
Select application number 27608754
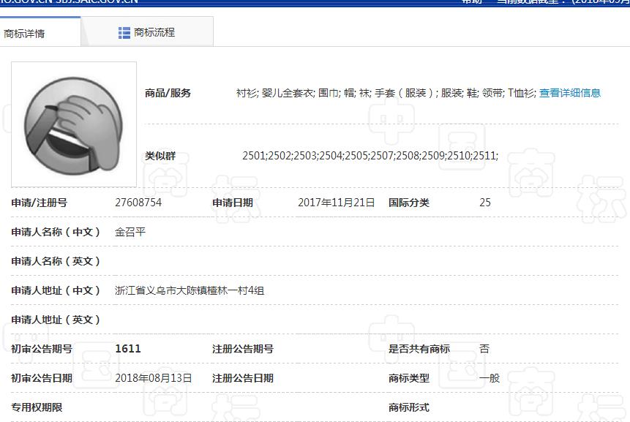(138, 203)
